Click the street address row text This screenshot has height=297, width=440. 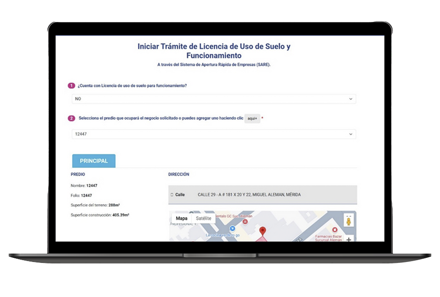click(x=249, y=194)
